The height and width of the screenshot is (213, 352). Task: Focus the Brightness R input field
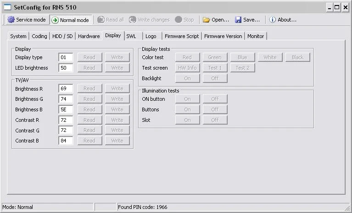tap(66, 88)
